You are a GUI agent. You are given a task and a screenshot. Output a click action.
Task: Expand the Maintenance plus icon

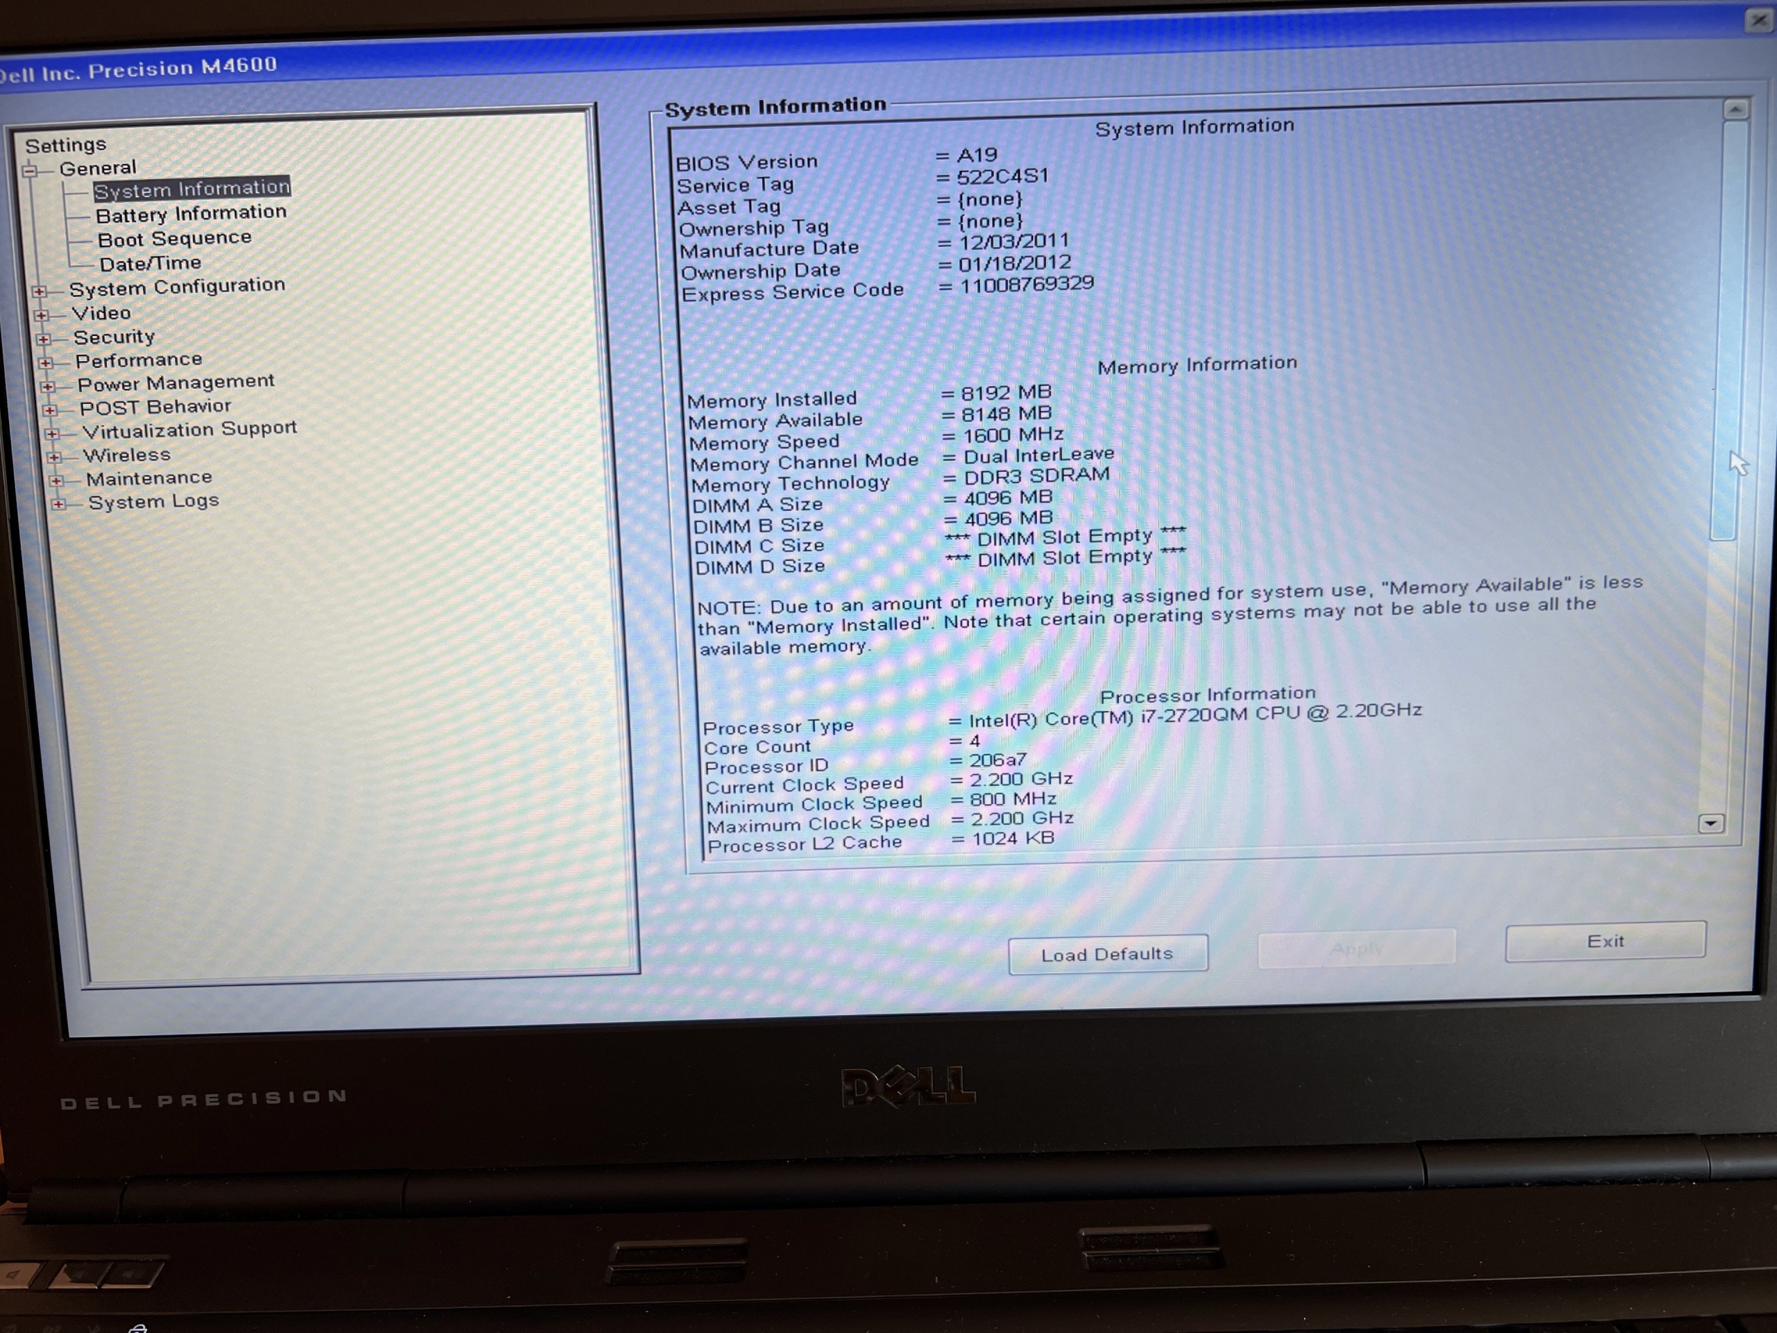(x=56, y=480)
